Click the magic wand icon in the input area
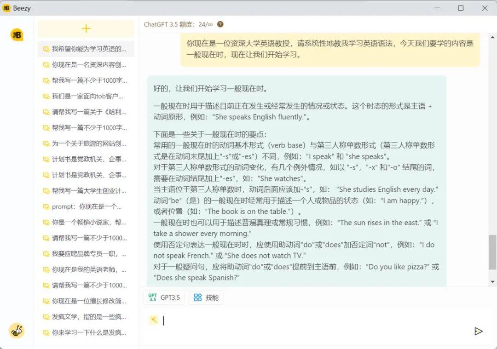This screenshot has width=497, height=349. [x=154, y=320]
